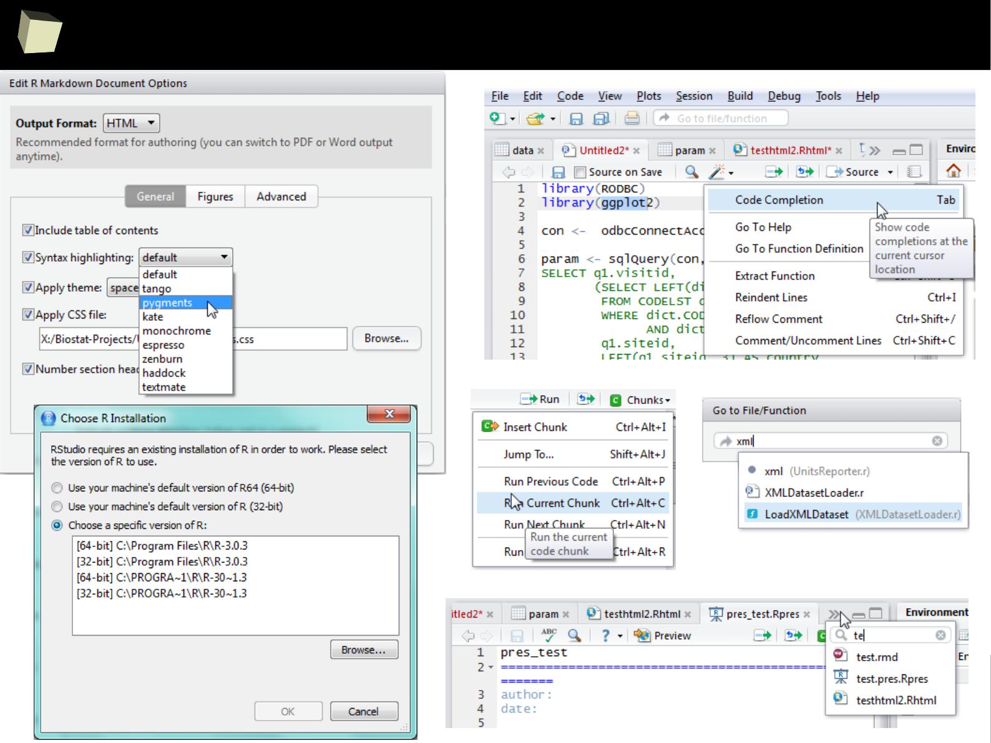Click the CSS file Browse button
The width and height of the screenshot is (991, 743).
[387, 338]
